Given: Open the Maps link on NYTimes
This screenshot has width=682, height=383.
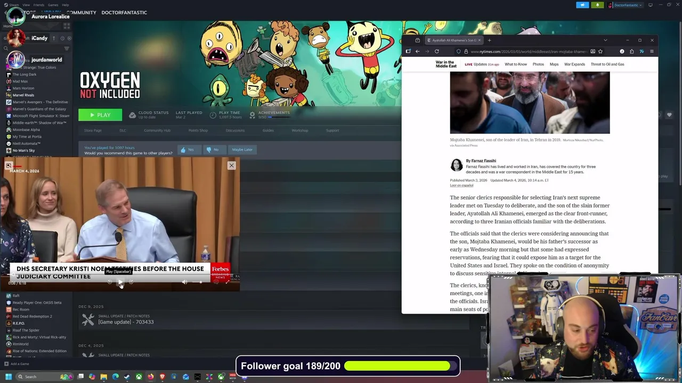Looking at the screenshot, I should tap(554, 64).
